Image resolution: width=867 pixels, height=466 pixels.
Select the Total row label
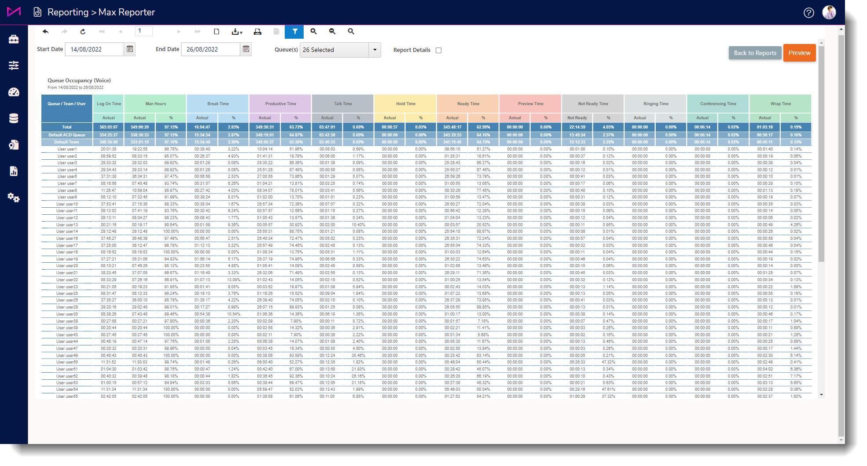pos(67,127)
